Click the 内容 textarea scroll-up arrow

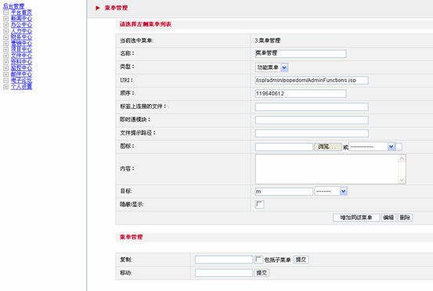(x=402, y=159)
